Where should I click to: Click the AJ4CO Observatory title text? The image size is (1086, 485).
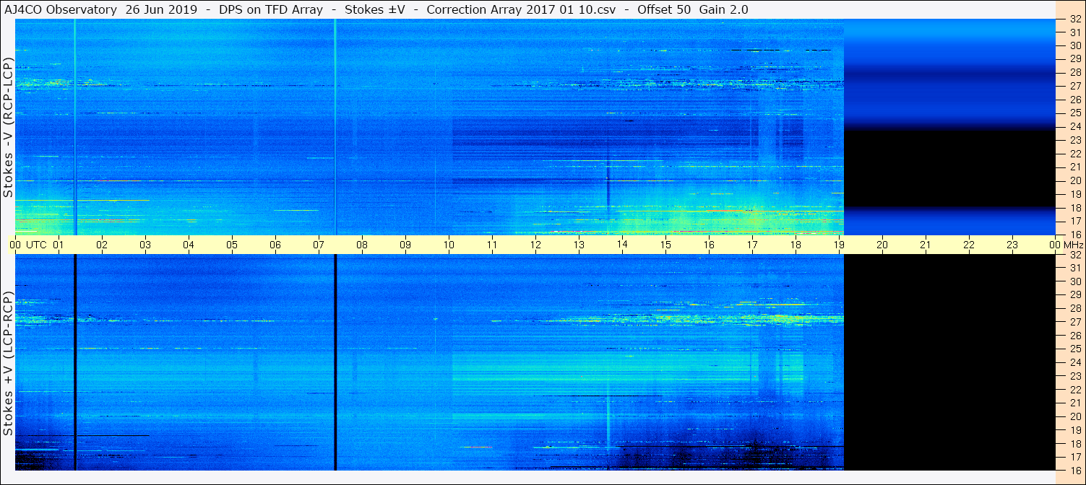point(61,9)
